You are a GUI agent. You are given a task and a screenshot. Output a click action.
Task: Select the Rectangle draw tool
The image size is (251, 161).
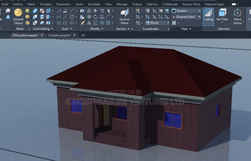tap(65, 23)
